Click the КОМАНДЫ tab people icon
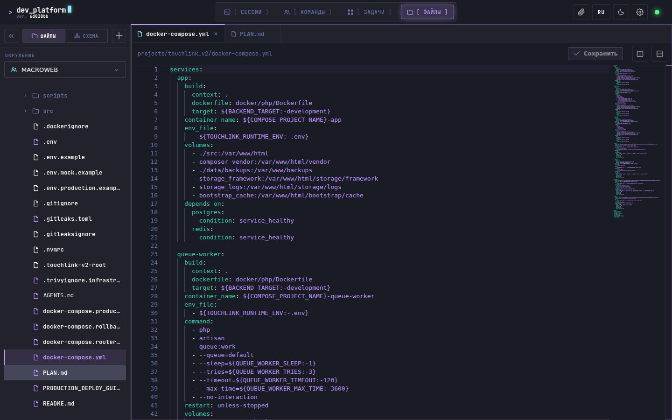The width and height of the screenshot is (672, 420). click(x=287, y=12)
